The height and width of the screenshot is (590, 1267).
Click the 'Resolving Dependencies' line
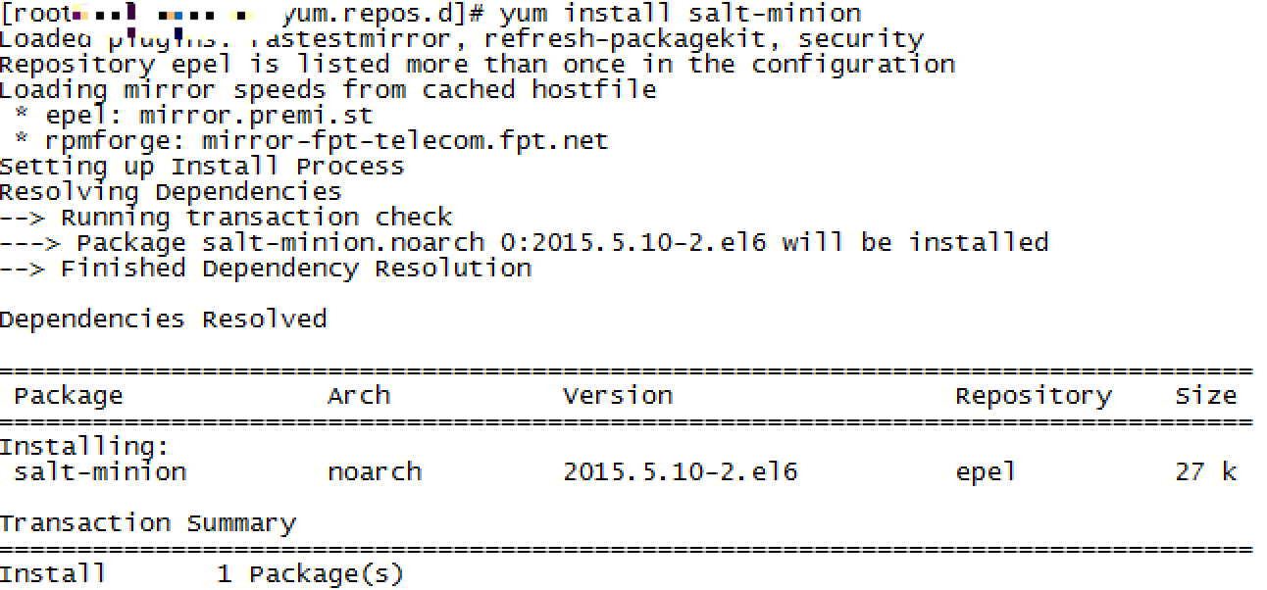point(171,193)
